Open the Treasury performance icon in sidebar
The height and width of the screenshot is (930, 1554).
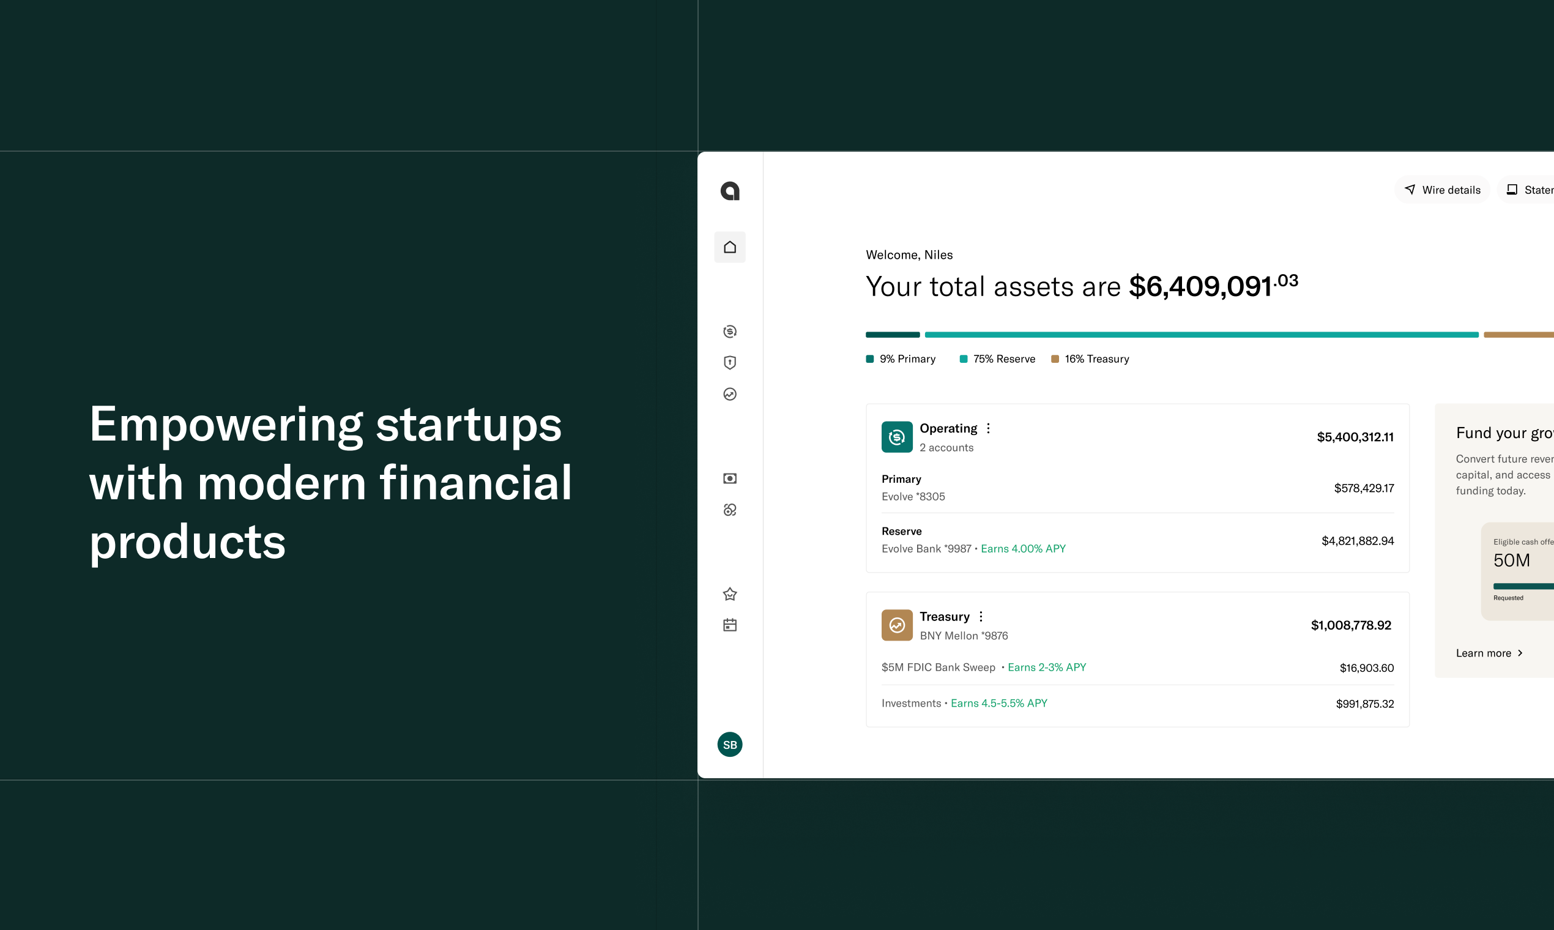pyautogui.click(x=729, y=393)
